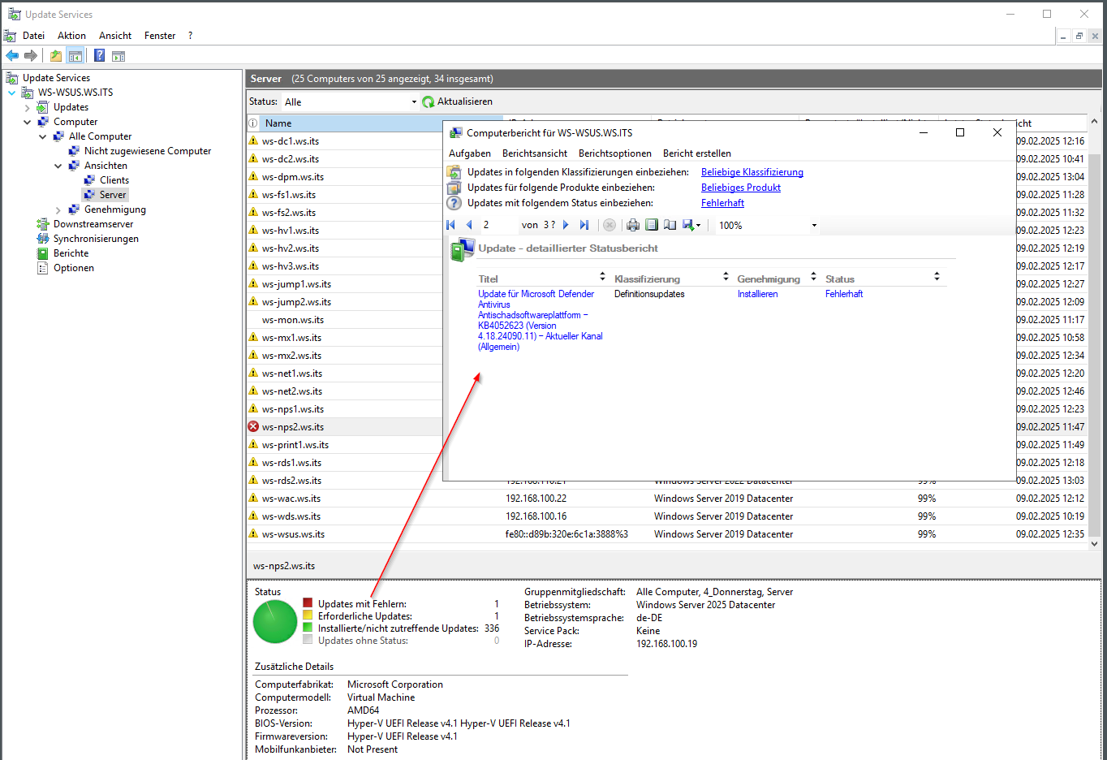
Task: Select the ws-wsus.ws.its row
Action: [x=667, y=534]
